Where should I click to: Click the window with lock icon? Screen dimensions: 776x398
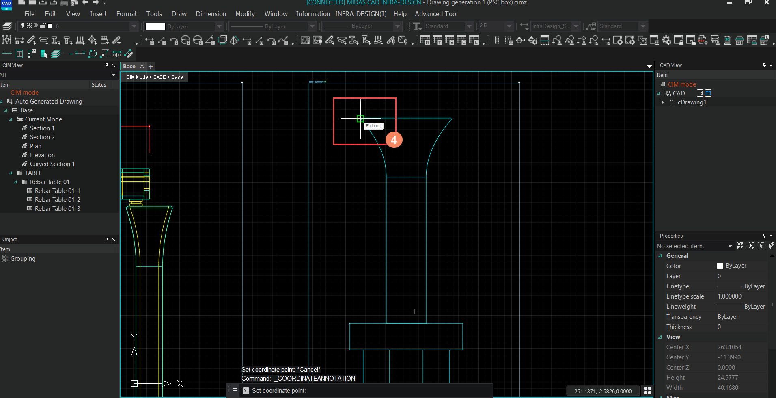click(x=679, y=40)
